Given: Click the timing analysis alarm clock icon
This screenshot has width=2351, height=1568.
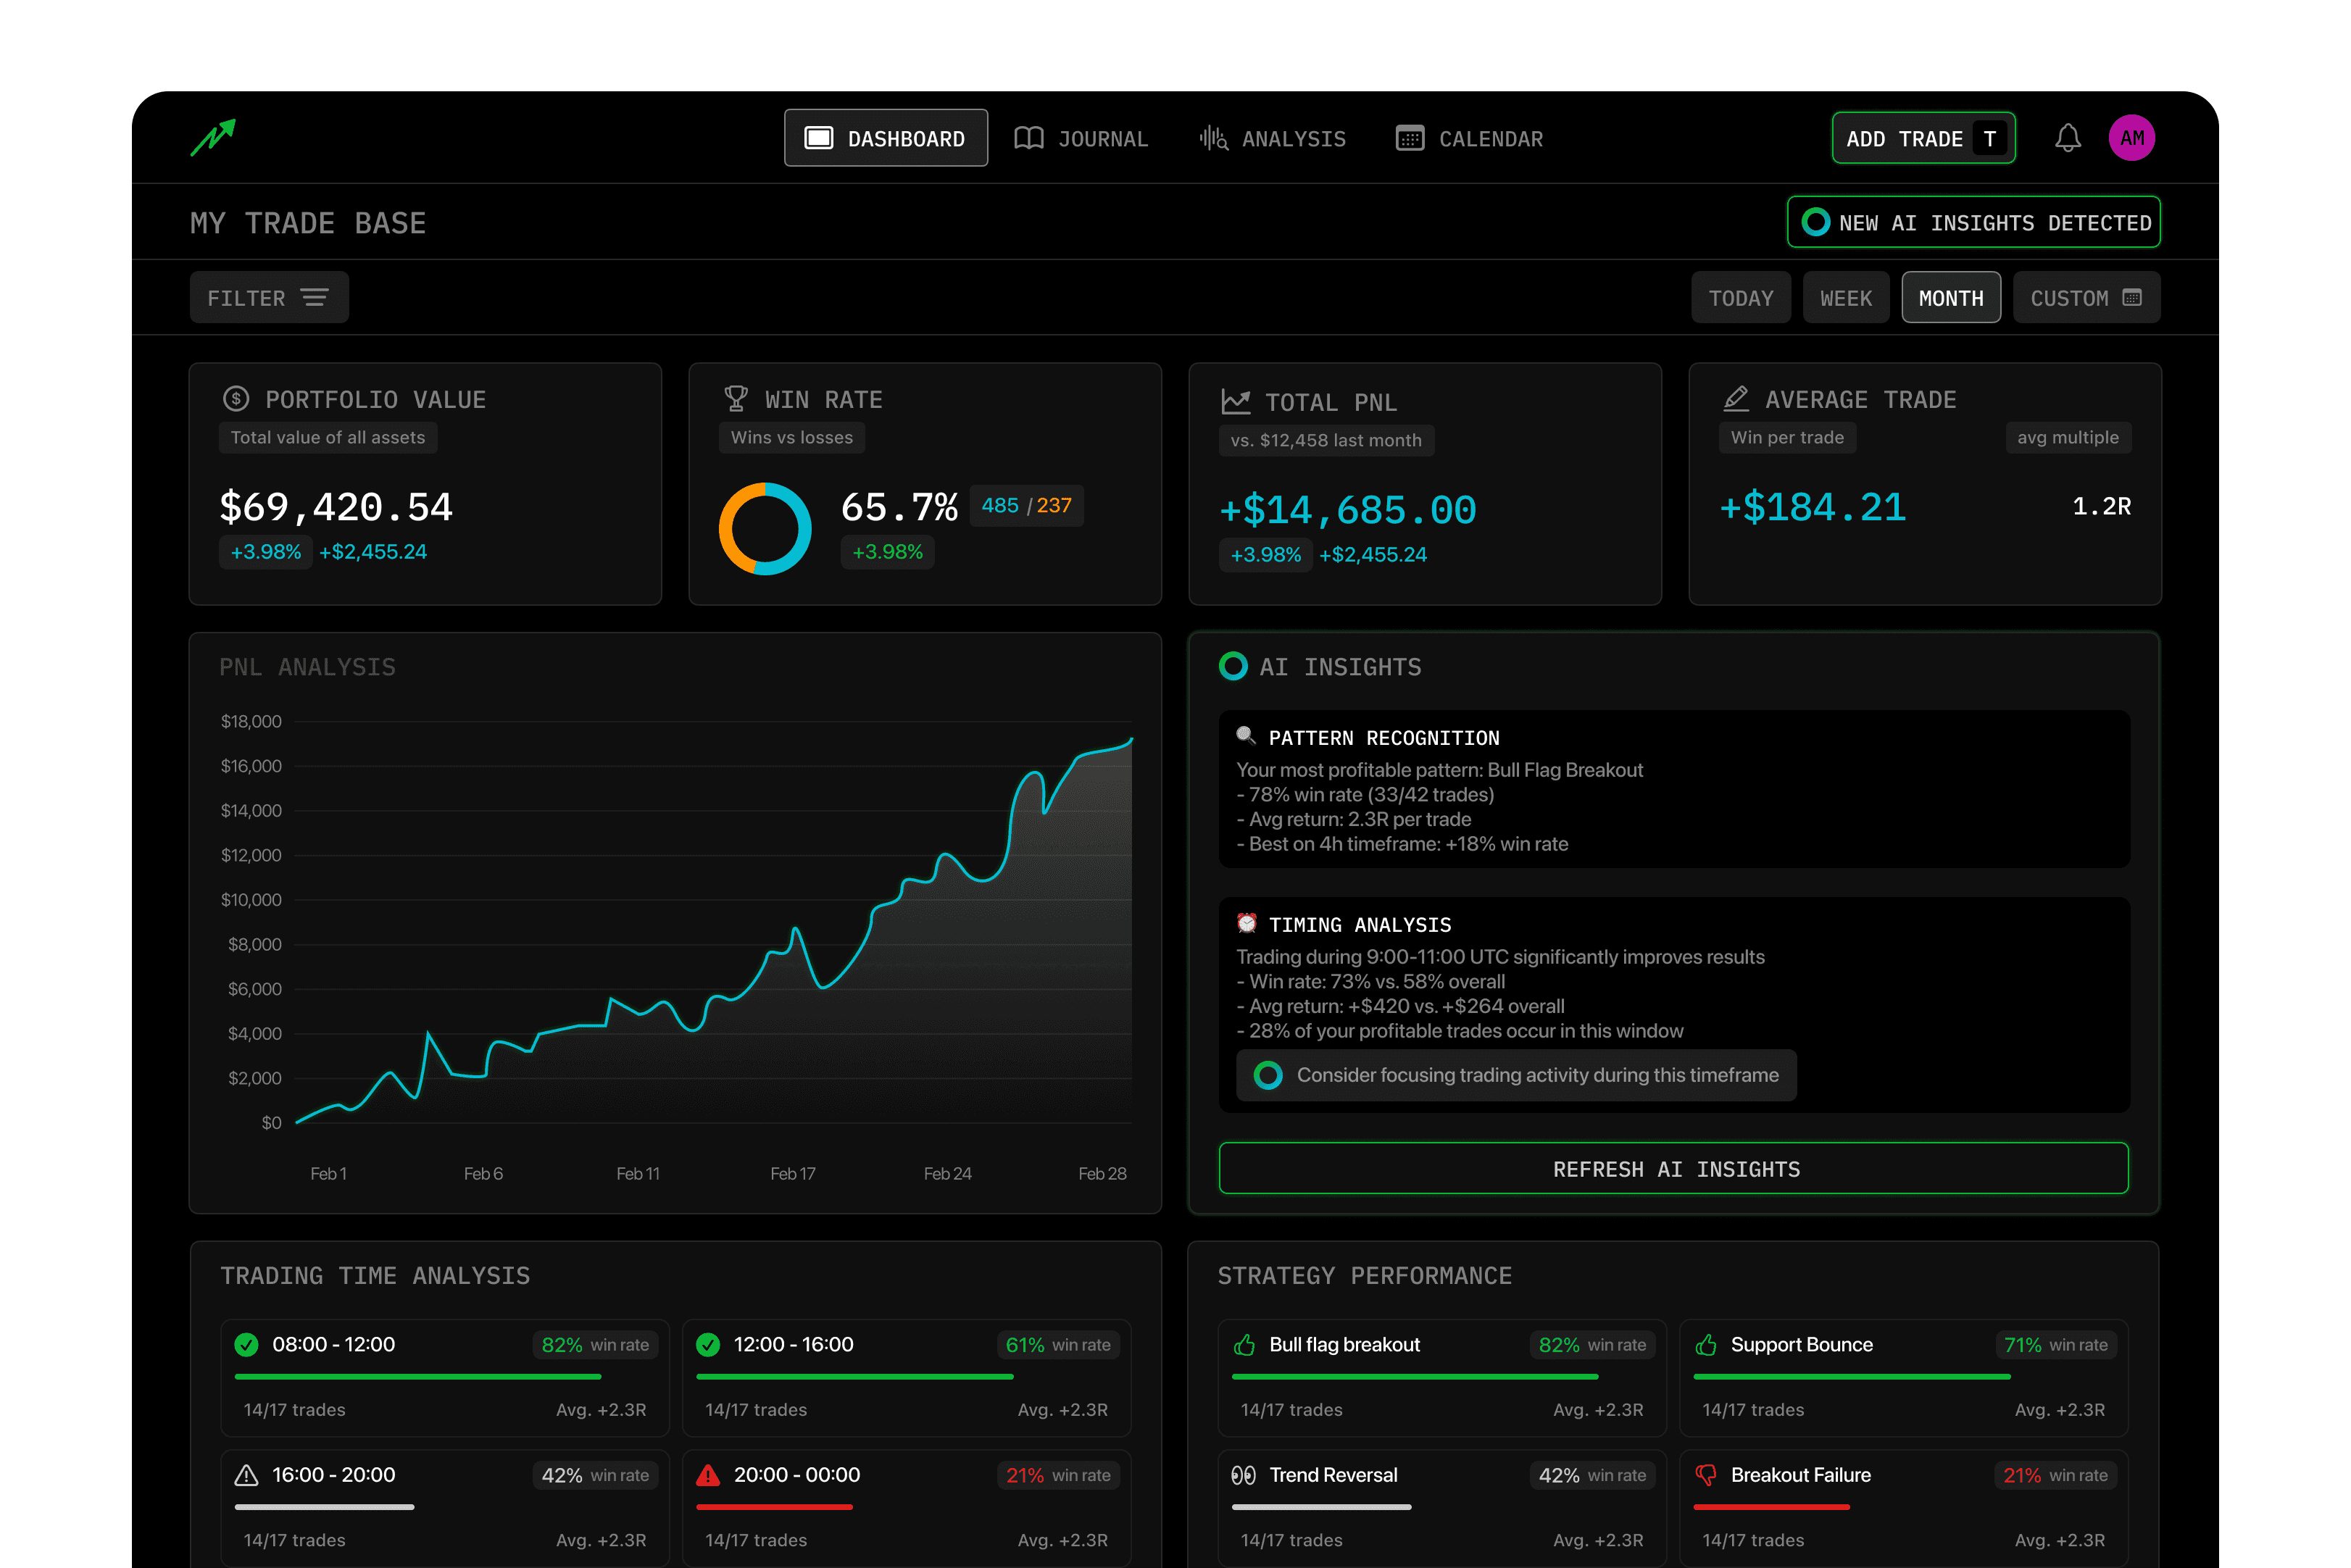Looking at the screenshot, I should coord(1246,923).
